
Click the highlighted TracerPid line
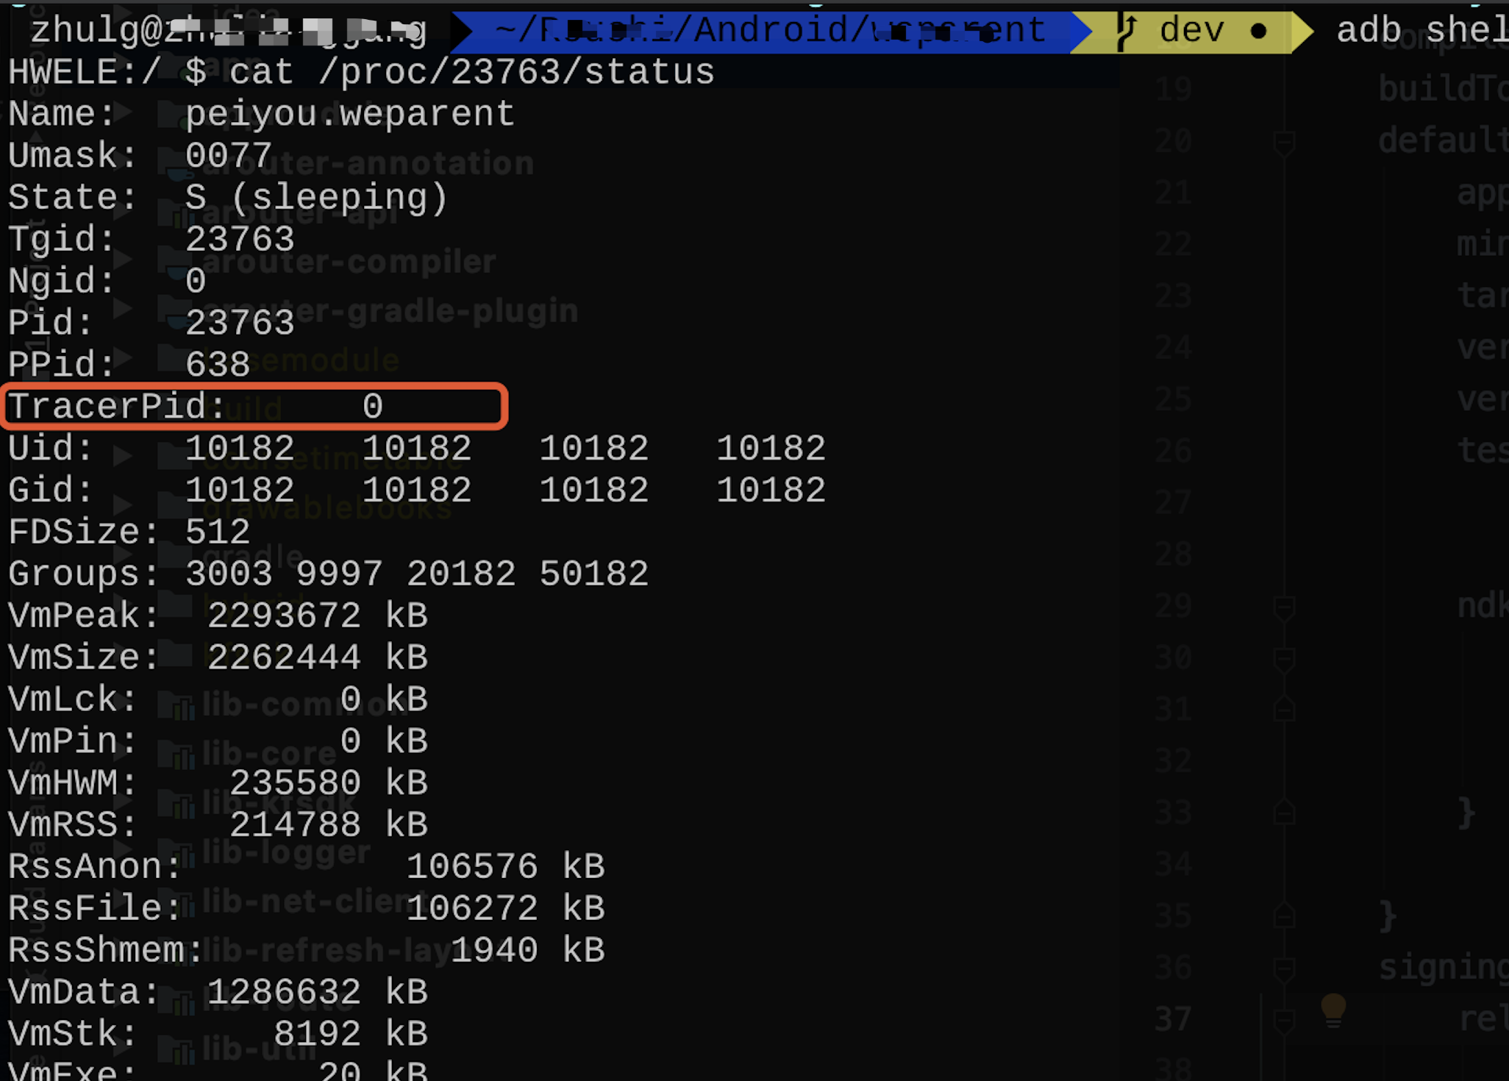(x=254, y=406)
